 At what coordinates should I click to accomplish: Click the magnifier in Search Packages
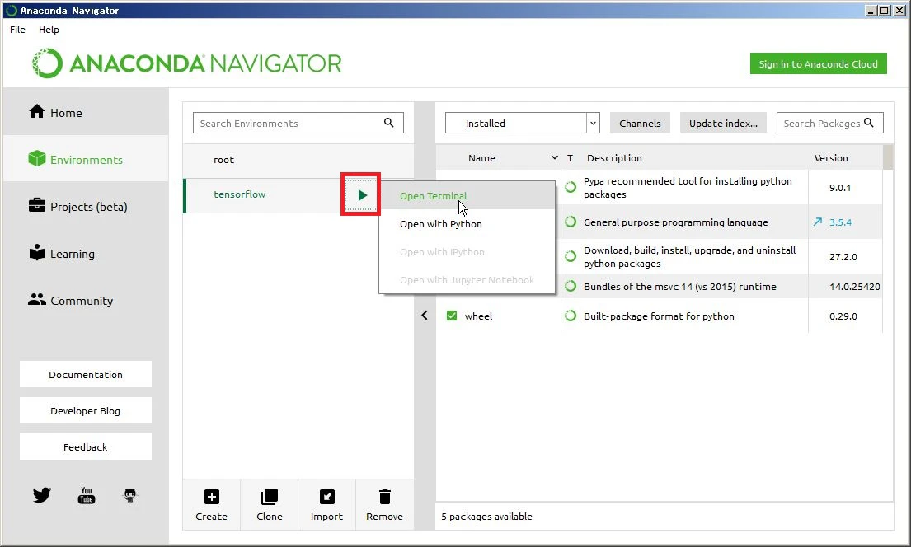coord(869,123)
